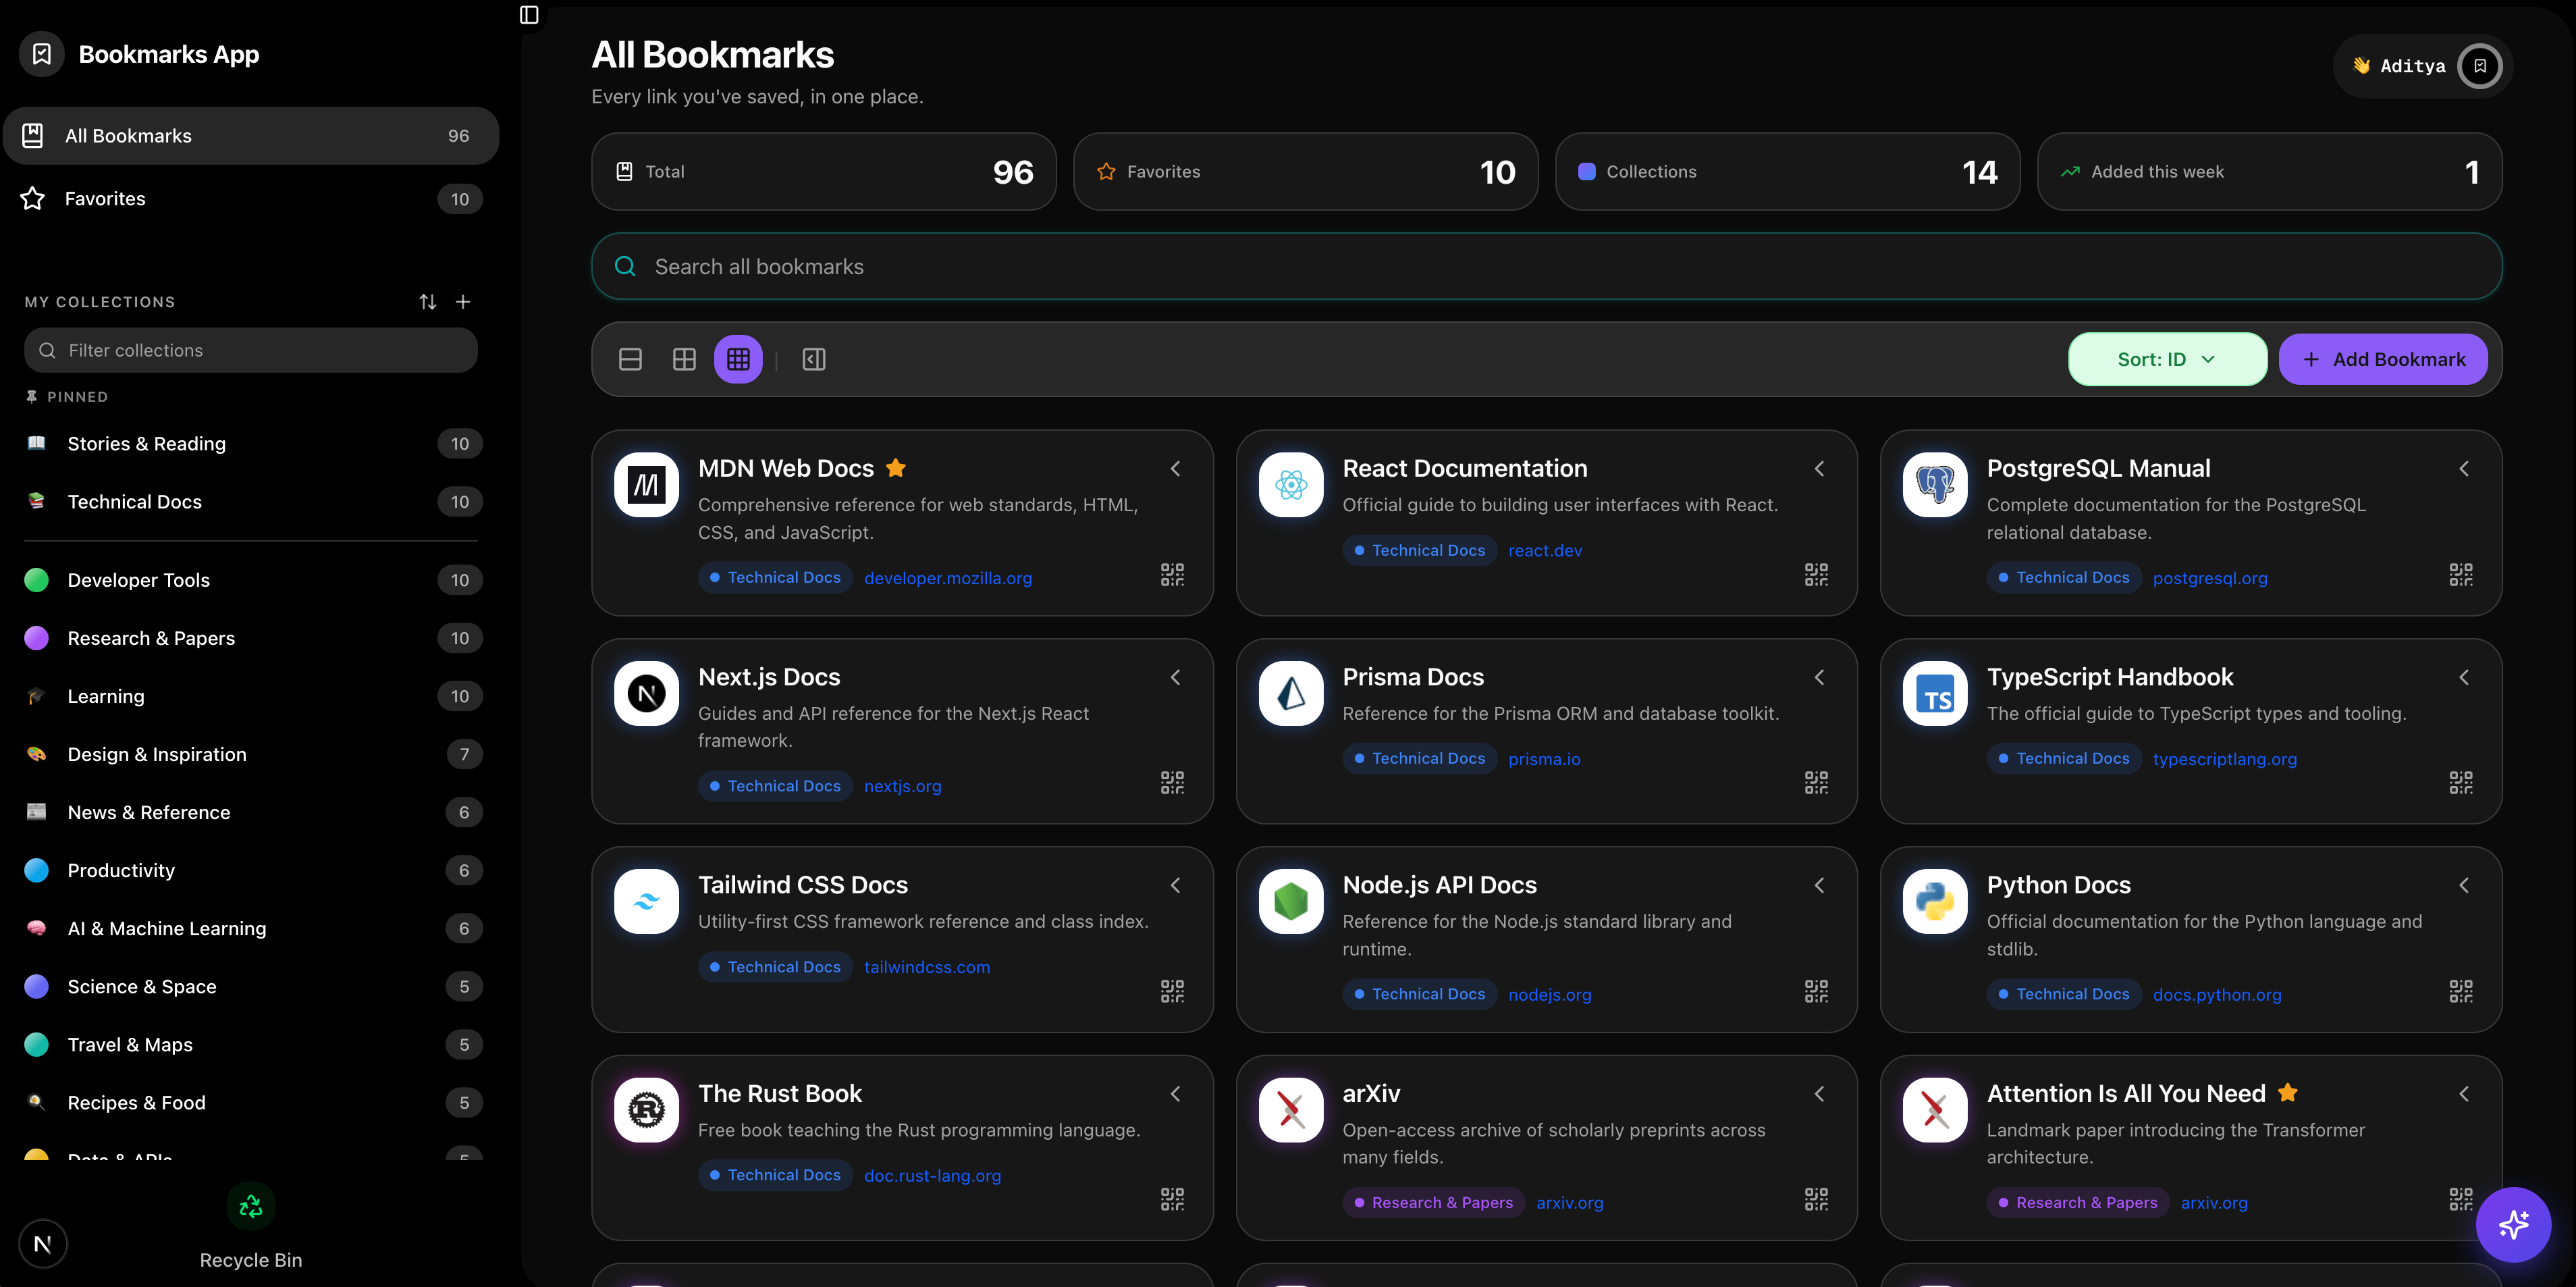The image size is (2576, 1287).
Task: Open the Recycle Bin icon
Action: (251, 1206)
